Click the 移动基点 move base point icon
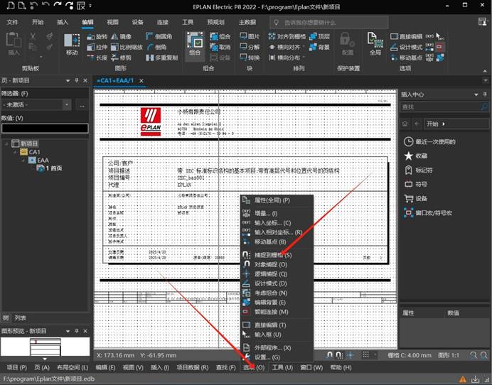 click(407, 58)
